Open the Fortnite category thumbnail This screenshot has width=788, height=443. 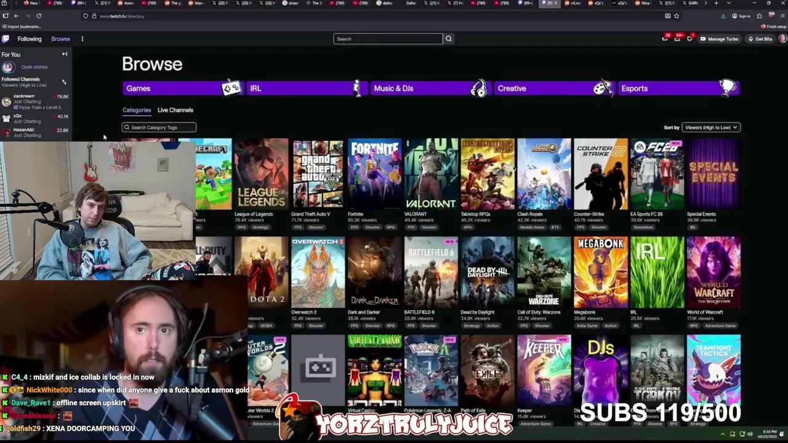374,174
